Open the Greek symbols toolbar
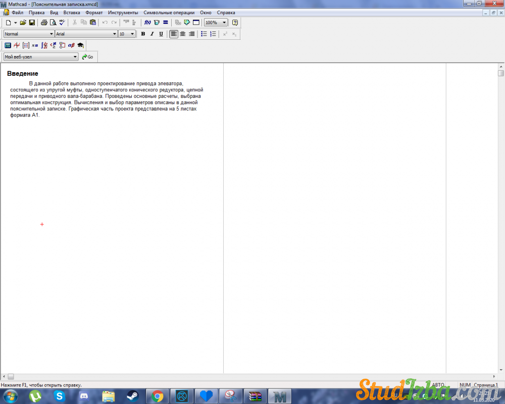Image resolution: width=505 pixels, height=404 pixels. [71, 45]
